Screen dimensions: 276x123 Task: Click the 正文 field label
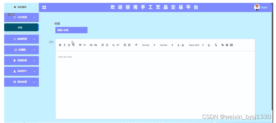(x=51, y=42)
